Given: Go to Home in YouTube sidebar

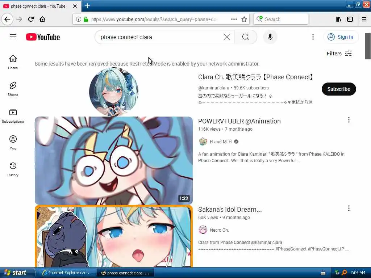Looking at the screenshot, I should [13, 62].
